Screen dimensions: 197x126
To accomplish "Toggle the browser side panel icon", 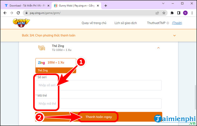I will coord(179,13).
